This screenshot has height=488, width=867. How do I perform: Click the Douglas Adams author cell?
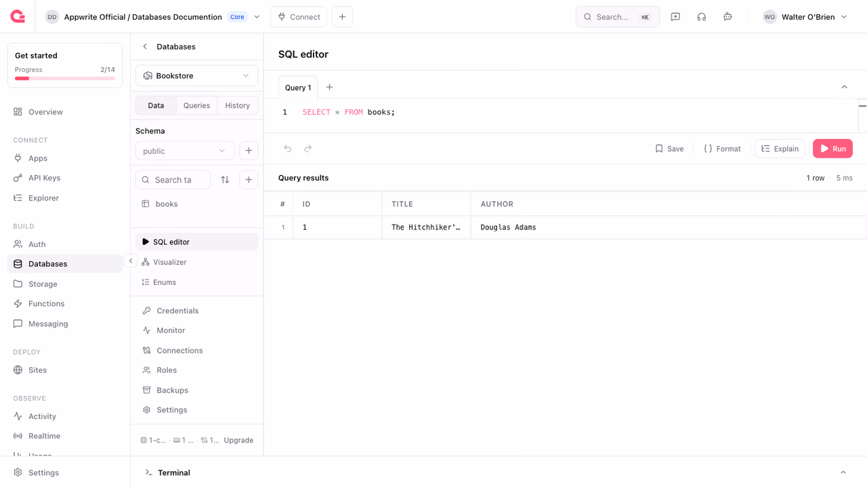point(669,227)
